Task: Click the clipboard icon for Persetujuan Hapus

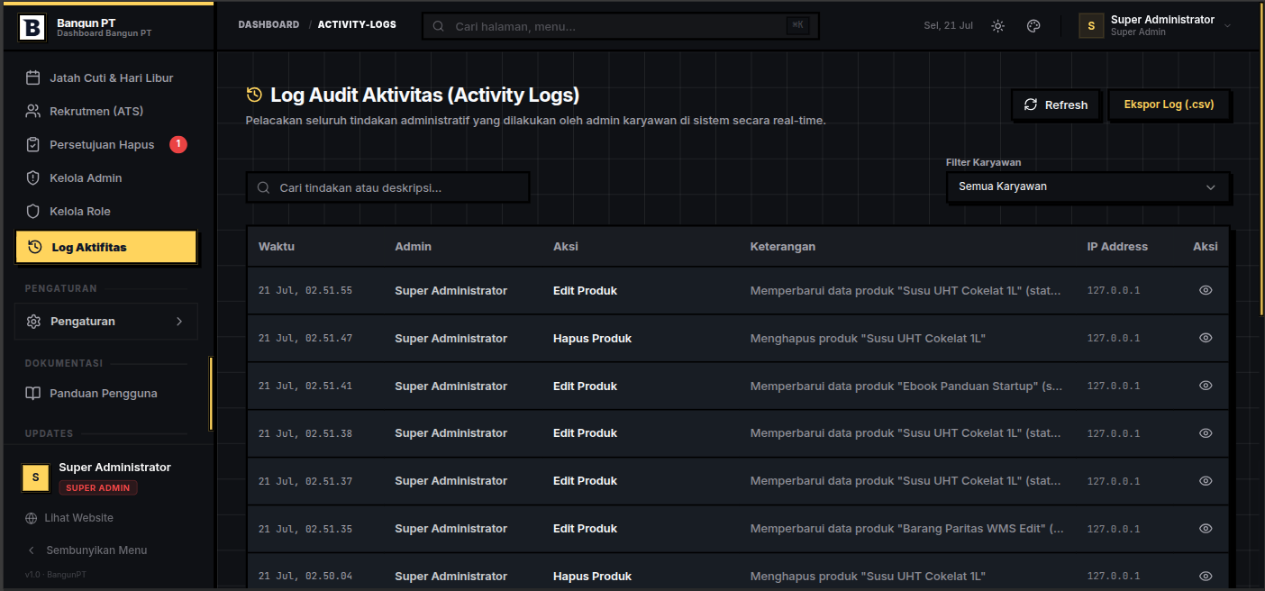Action: (x=33, y=145)
